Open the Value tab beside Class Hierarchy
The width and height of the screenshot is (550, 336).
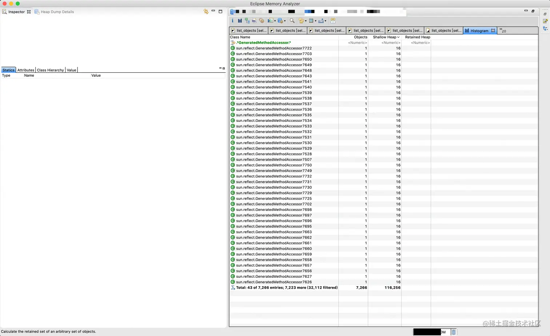pos(72,70)
